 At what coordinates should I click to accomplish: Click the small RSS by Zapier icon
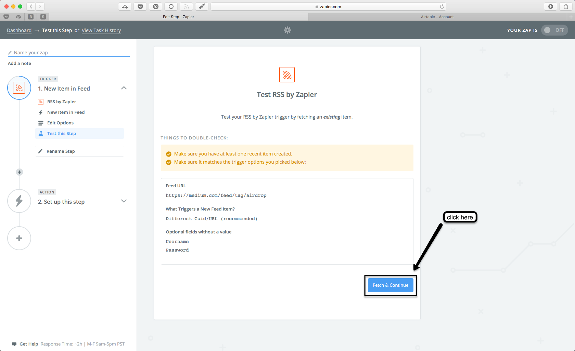tap(41, 102)
